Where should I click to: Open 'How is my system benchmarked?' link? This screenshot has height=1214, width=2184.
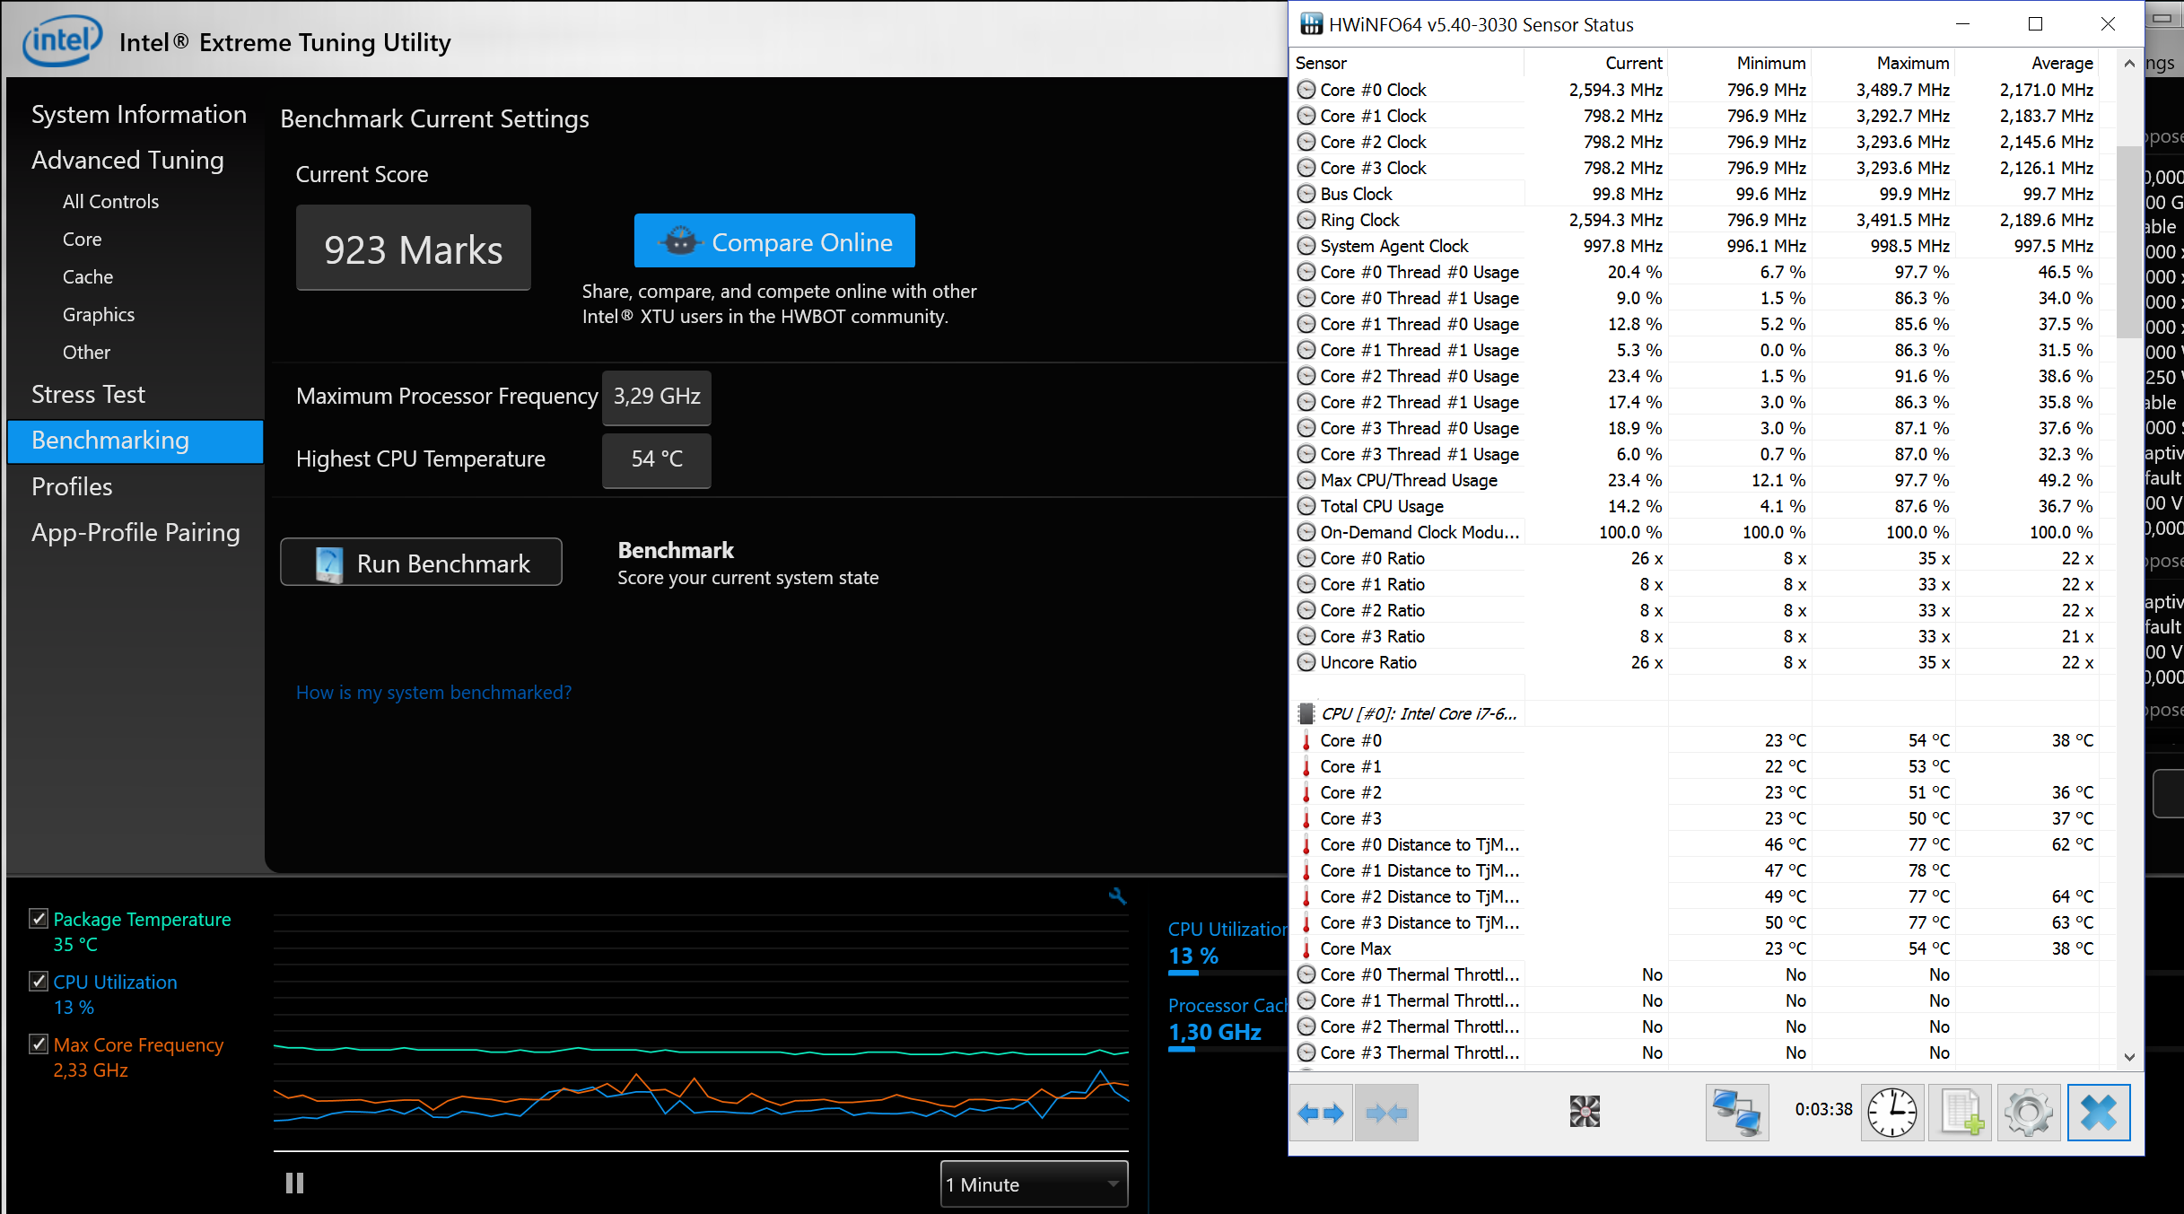(433, 693)
